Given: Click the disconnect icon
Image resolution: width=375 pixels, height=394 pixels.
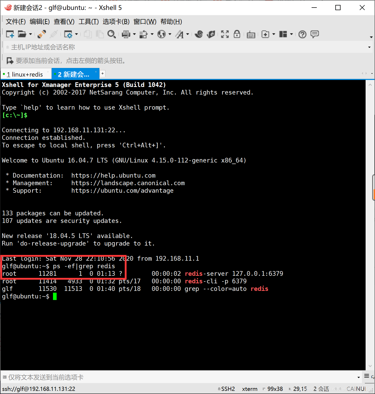Looking at the screenshot, I should click(x=54, y=34).
